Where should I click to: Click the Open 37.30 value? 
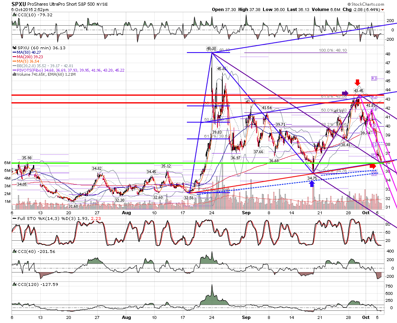click(224, 10)
